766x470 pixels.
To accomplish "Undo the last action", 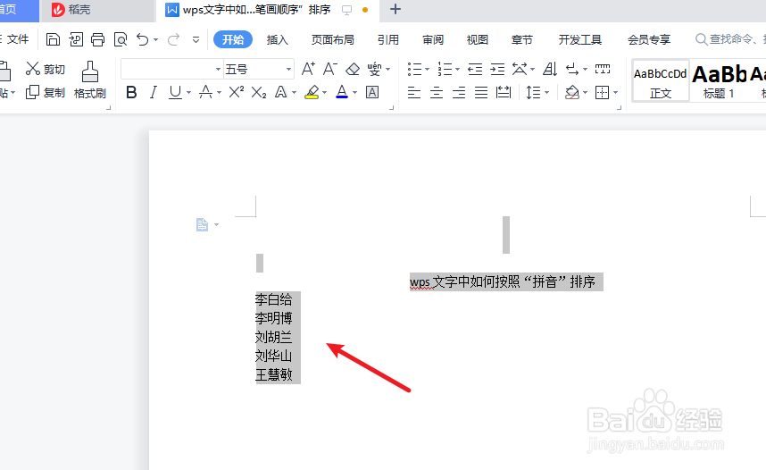I will (142, 39).
